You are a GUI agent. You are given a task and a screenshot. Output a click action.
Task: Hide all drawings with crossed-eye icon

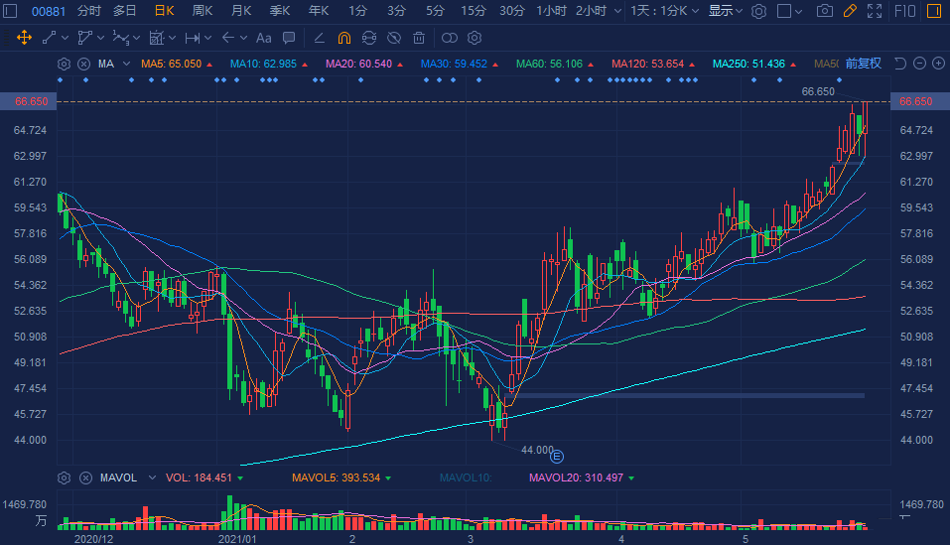[394, 38]
